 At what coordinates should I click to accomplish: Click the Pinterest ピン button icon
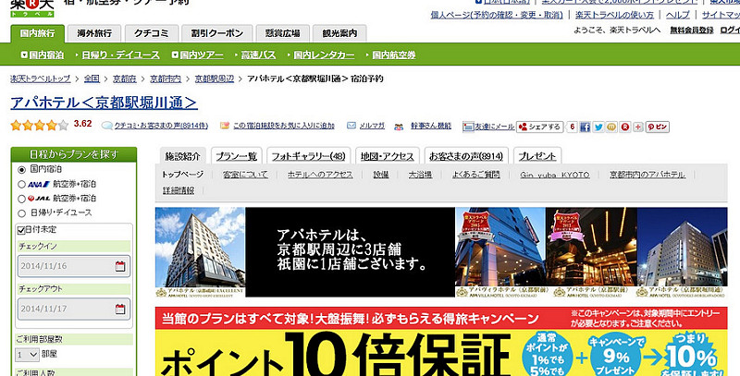[658, 127]
